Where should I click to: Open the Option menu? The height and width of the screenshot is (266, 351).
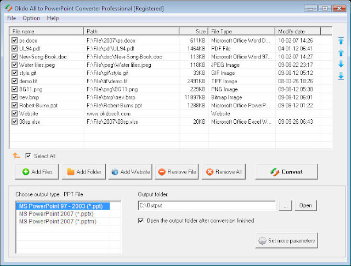tap(31, 18)
